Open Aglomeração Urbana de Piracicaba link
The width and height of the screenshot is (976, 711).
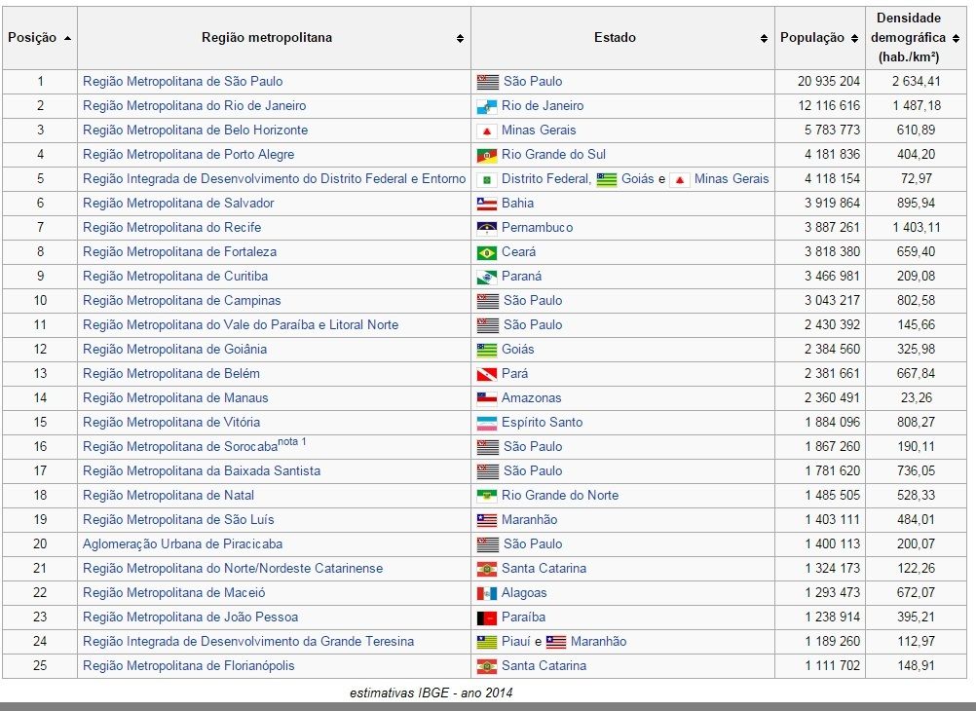click(182, 544)
